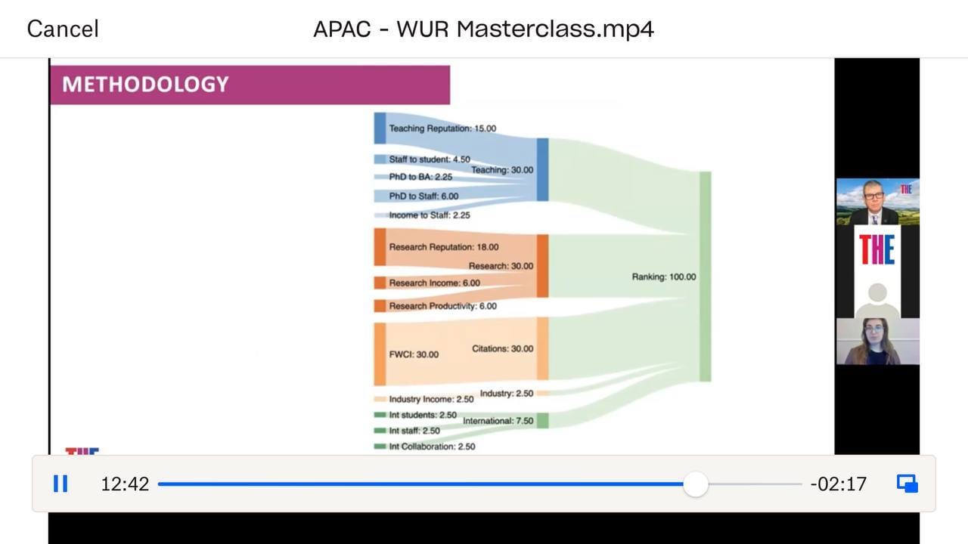Click Cancel to exit the video
The image size is (968, 544).
click(63, 29)
